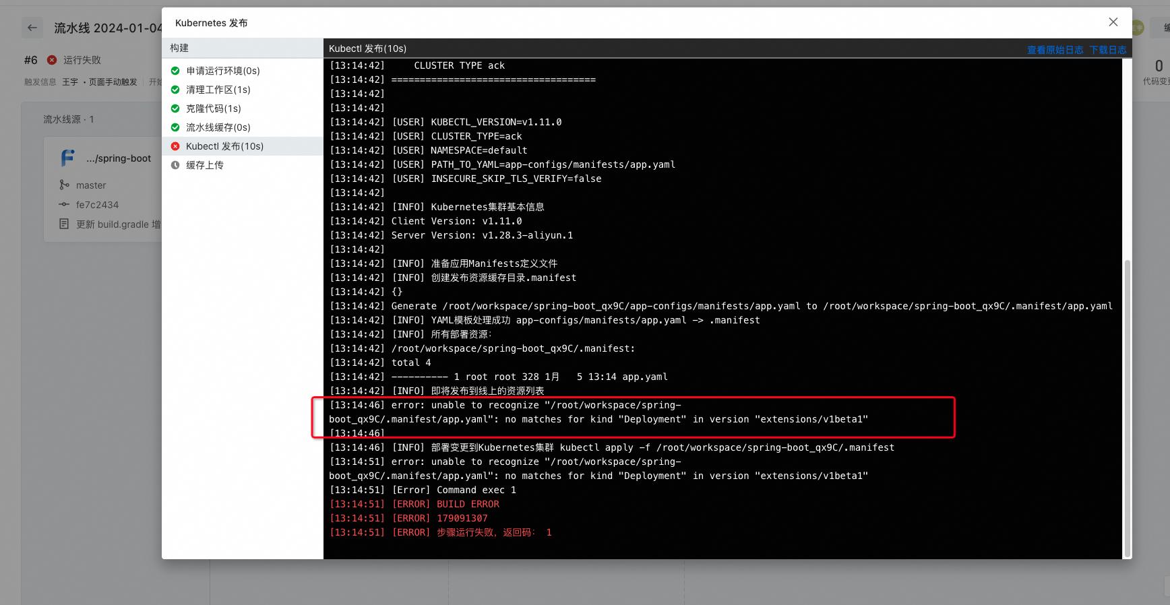
Task: Click the red 179091307 log line
Action: coord(408,518)
